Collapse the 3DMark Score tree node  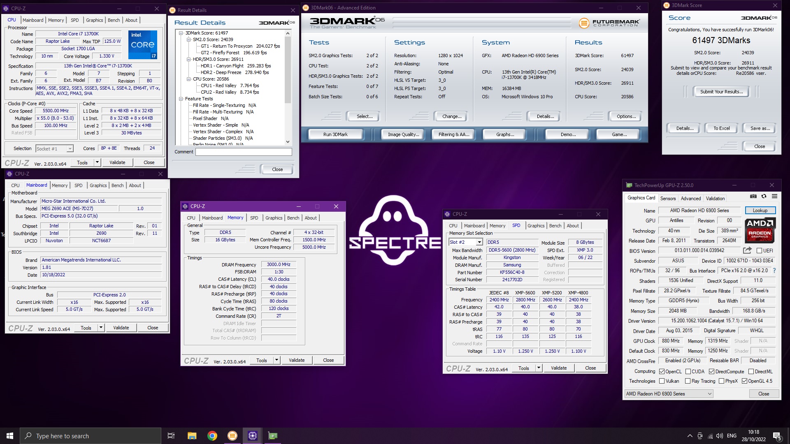(181, 33)
